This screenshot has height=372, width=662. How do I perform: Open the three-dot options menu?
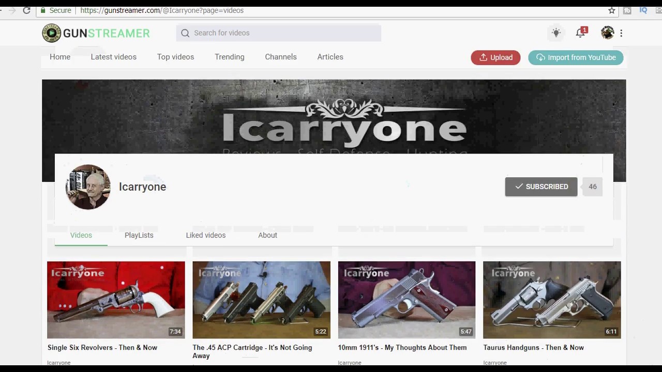click(621, 33)
